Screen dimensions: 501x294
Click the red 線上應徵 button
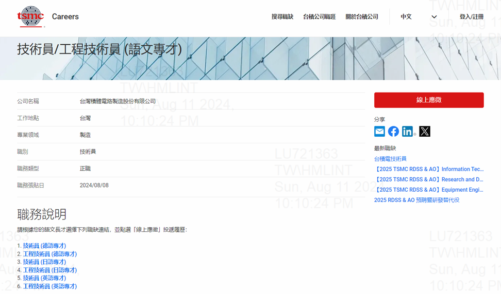[429, 100]
